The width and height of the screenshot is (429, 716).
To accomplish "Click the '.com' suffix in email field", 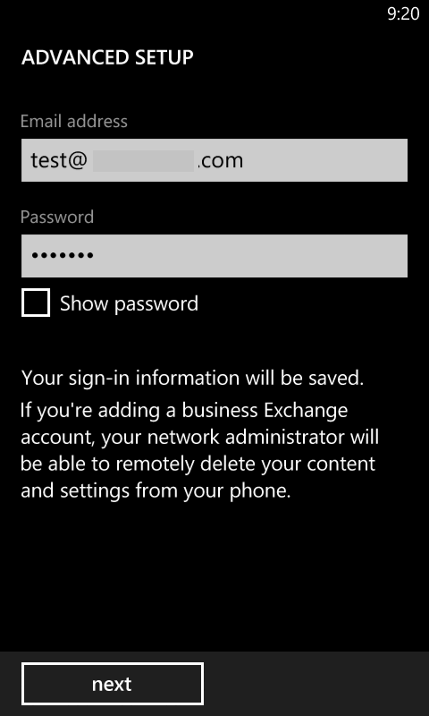I will [220, 161].
